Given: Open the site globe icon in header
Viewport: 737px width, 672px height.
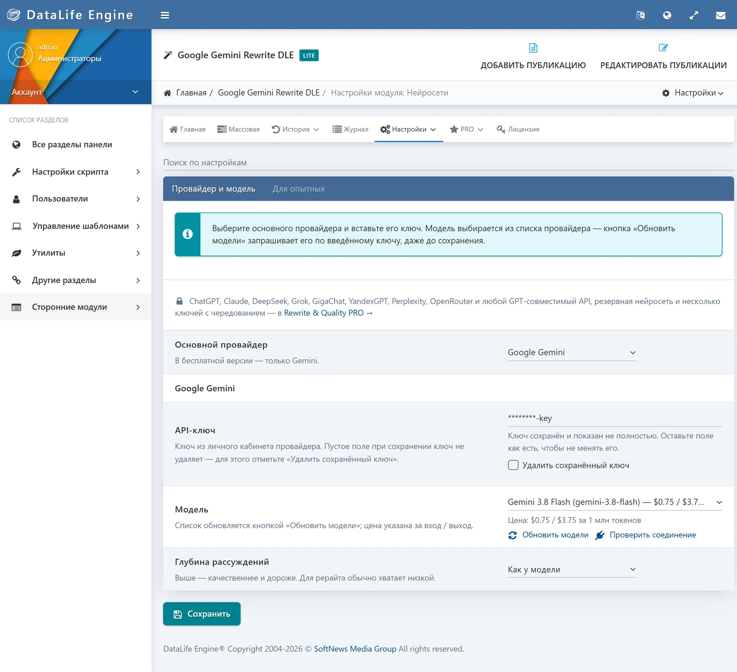Looking at the screenshot, I should pyautogui.click(x=667, y=15).
